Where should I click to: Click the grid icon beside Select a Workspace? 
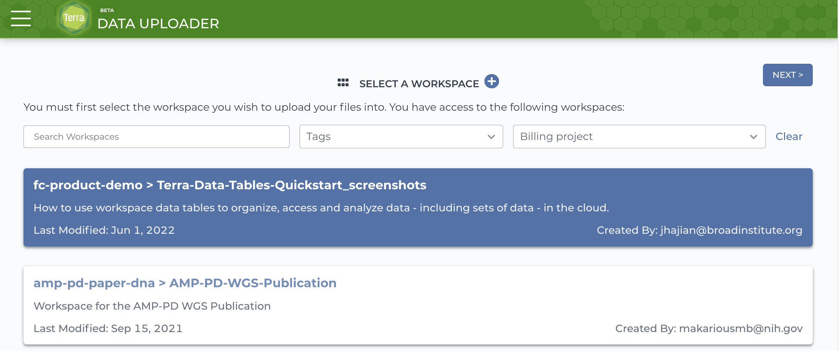click(343, 83)
